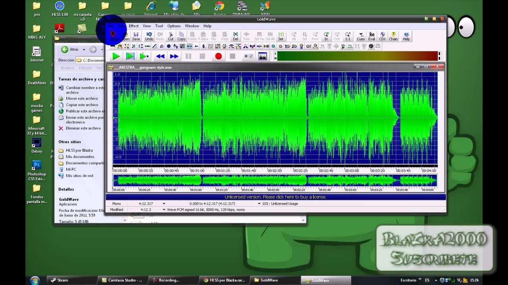Click the Repl replace icon
Viewport: 508px width, 285px height.
pos(225,36)
